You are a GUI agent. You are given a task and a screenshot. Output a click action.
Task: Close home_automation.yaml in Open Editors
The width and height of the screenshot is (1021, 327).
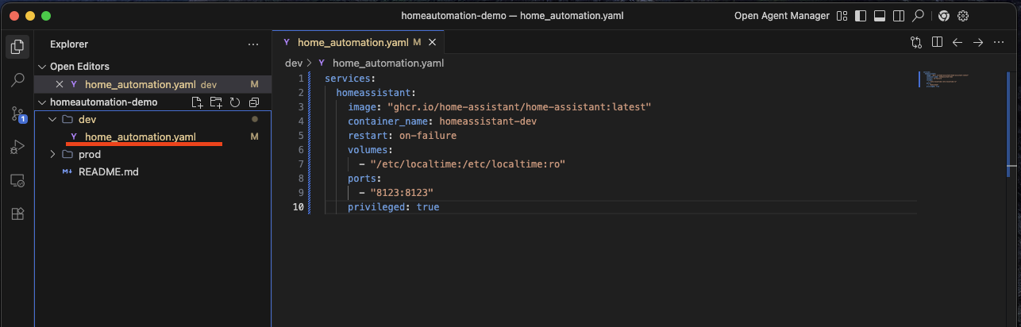(59, 84)
